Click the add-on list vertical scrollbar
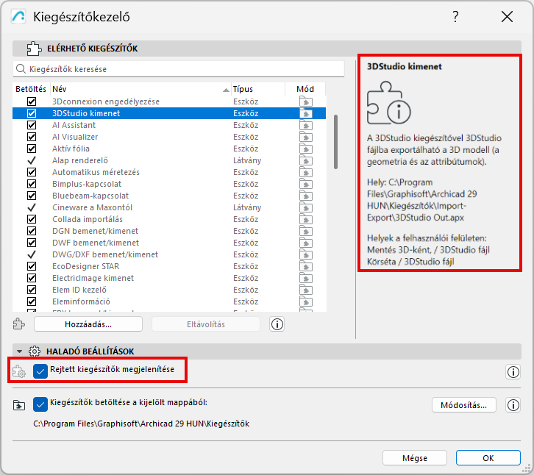534x475 pixels. click(336, 142)
